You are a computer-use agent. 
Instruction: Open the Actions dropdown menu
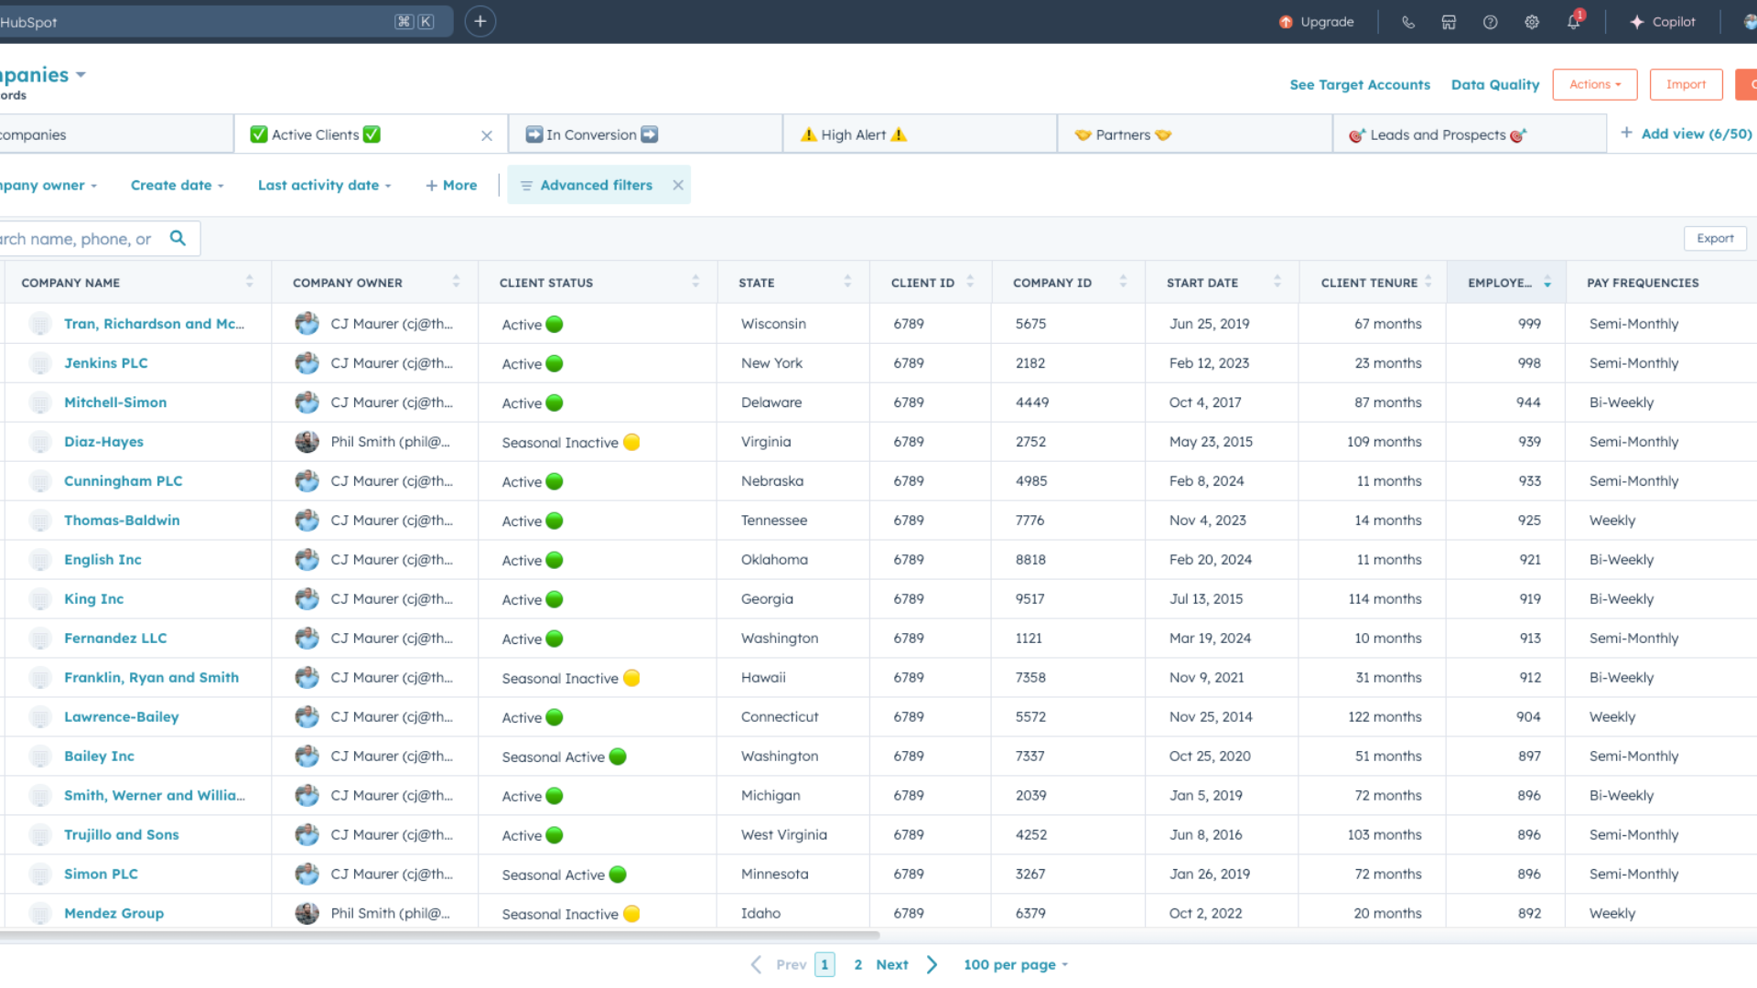pyautogui.click(x=1594, y=84)
